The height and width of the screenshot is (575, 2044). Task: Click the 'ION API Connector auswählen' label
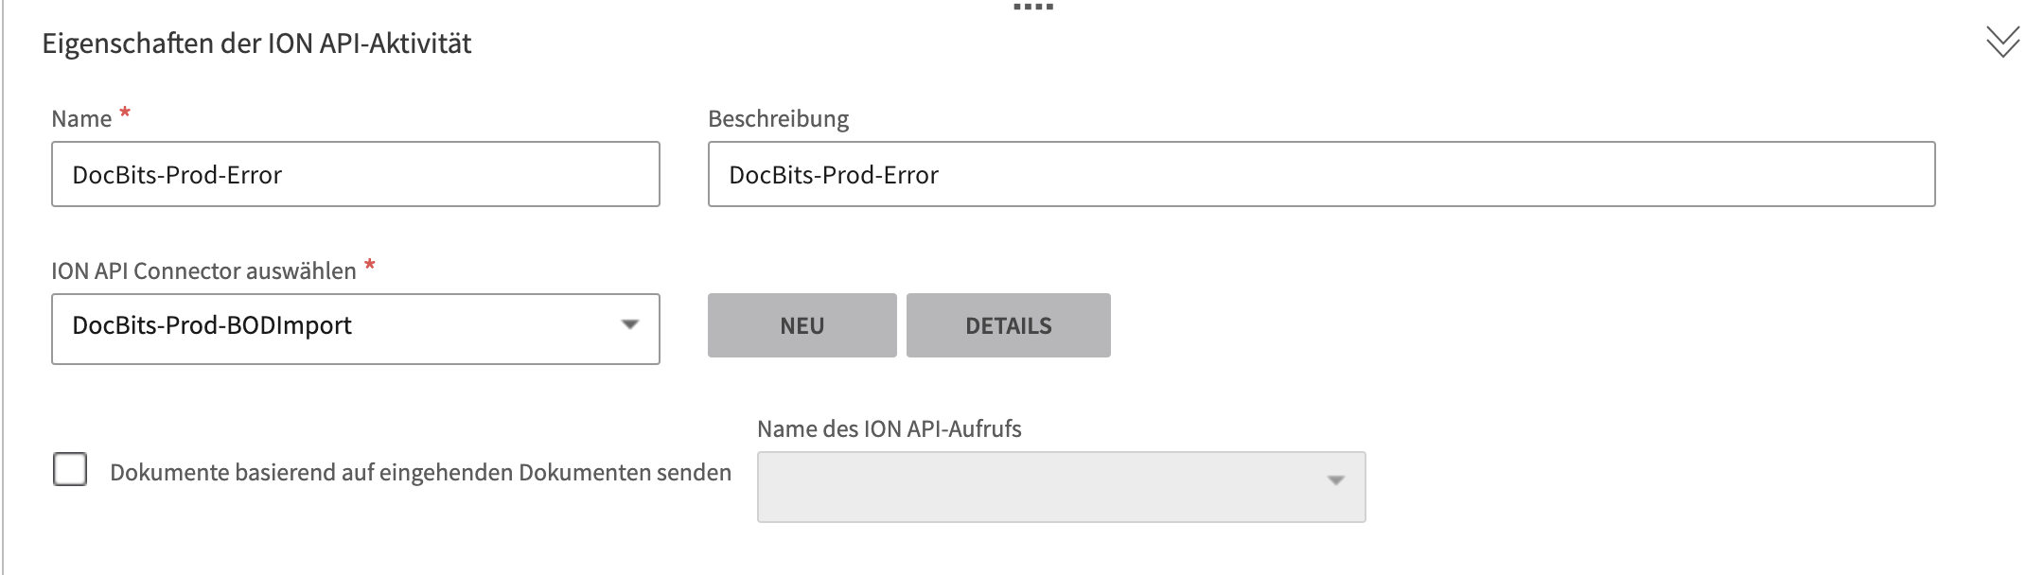tap(203, 271)
